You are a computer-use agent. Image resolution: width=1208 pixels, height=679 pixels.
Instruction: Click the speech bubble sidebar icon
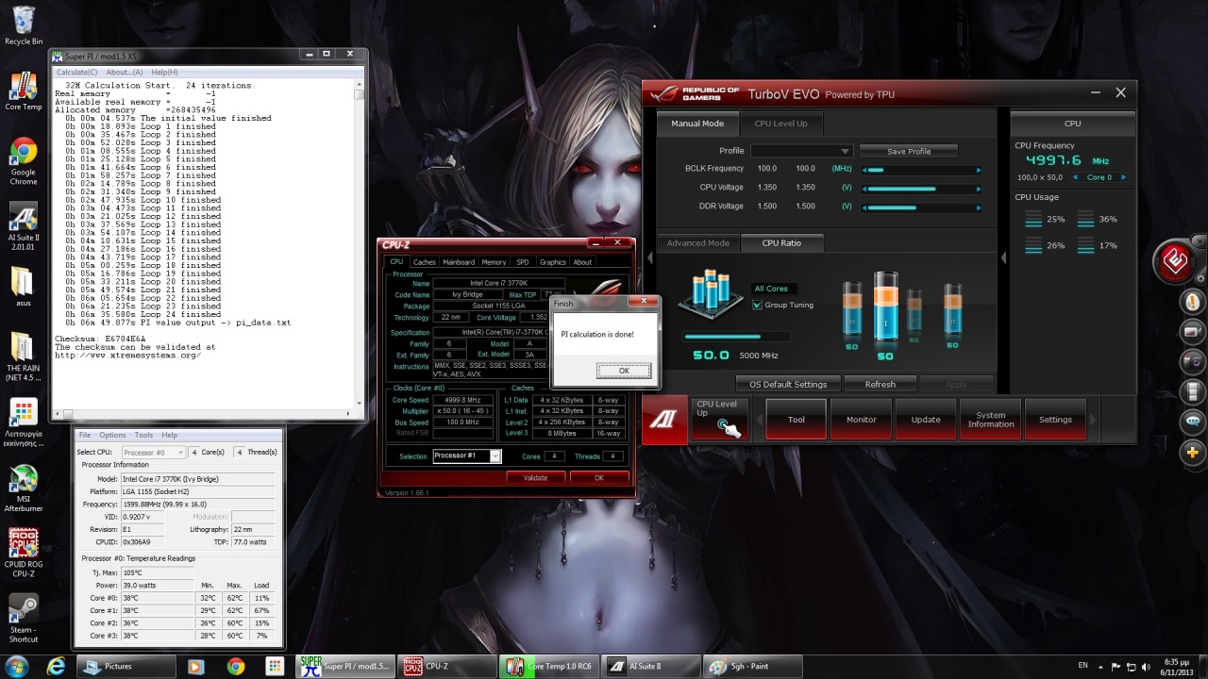(1193, 422)
